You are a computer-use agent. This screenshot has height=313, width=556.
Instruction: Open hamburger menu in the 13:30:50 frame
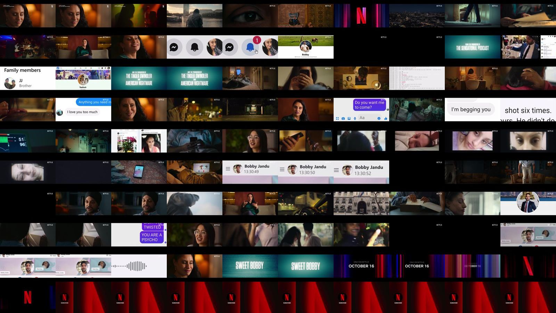tap(282, 169)
